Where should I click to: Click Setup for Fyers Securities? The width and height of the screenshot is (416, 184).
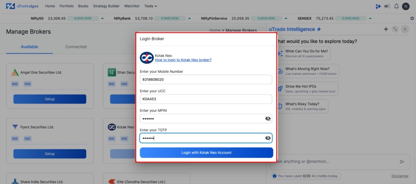[50, 154]
